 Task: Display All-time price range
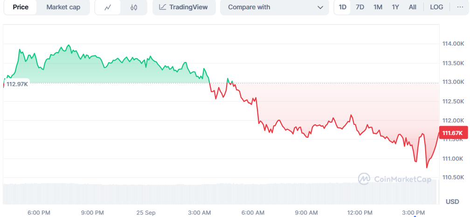pos(413,7)
